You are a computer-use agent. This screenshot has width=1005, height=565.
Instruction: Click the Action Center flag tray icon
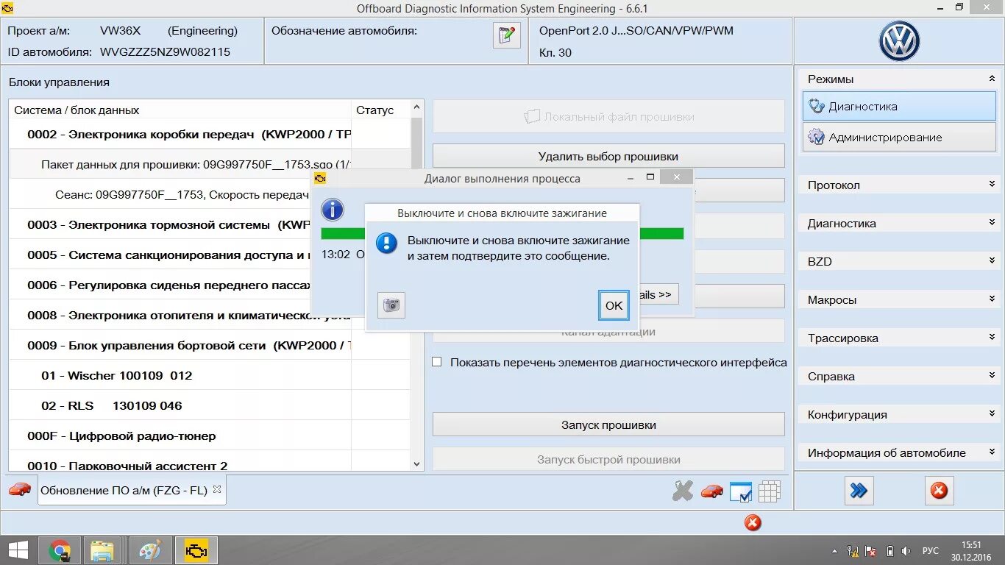[x=871, y=551]
